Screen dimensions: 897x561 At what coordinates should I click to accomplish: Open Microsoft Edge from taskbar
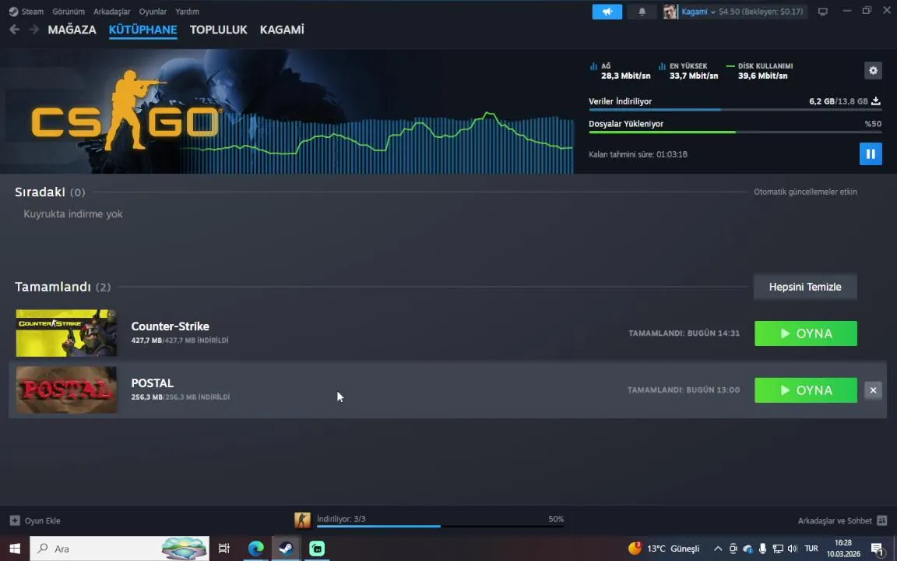[255, 549]
